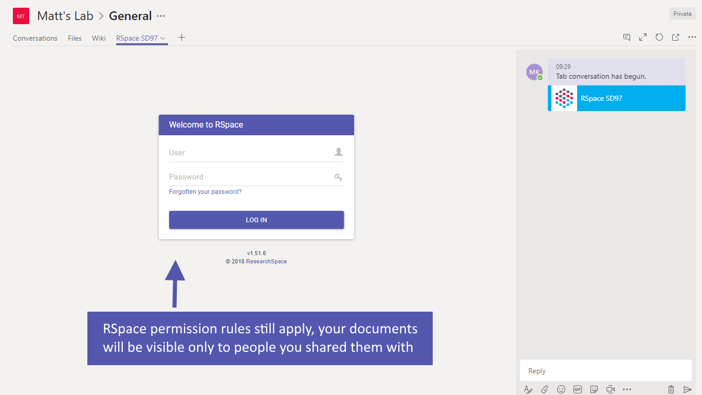Open the Forgotten your password link

[205, 192]
